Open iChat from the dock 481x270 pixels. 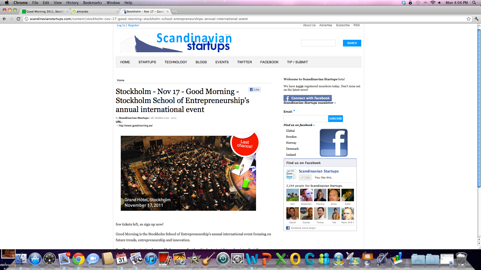[x=93, y=259]
